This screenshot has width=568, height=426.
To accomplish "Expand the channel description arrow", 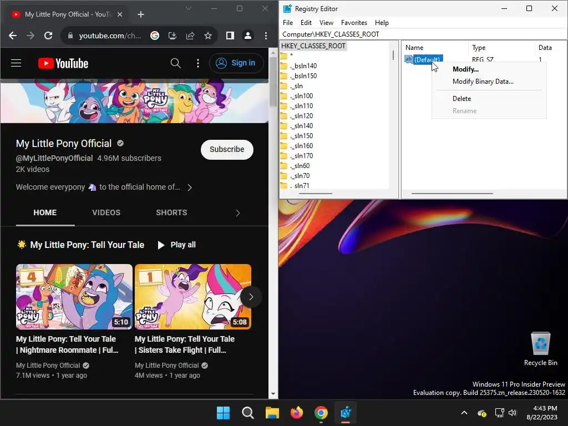I will [x=190, y=187].
